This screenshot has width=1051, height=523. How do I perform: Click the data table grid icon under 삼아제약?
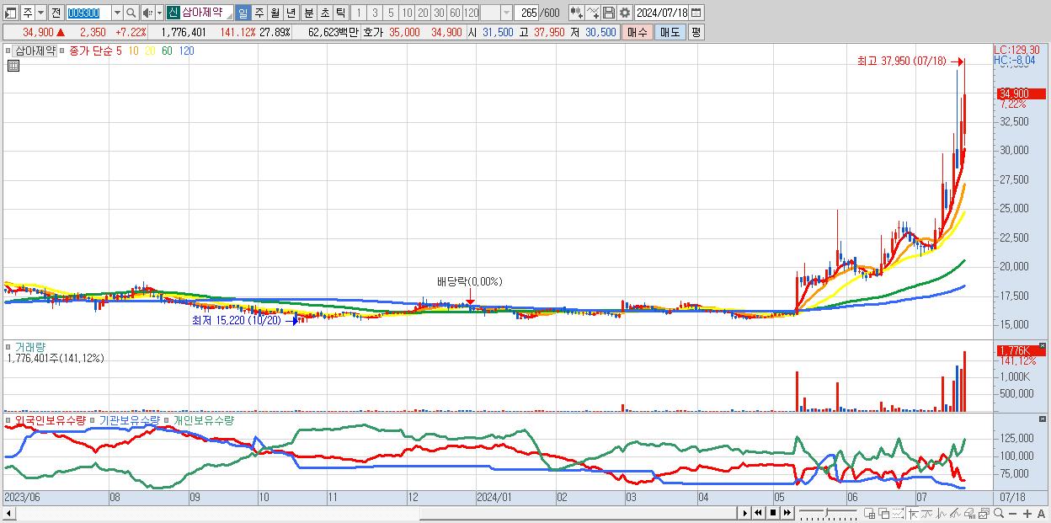(x=13, y=66)
